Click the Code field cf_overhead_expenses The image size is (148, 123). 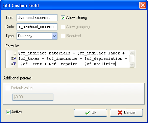(37, 27)
